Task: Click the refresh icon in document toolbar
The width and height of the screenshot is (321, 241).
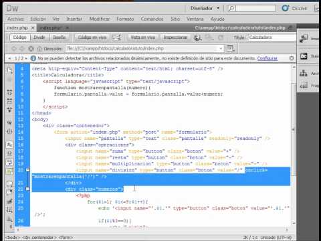Action: [221, 37]
